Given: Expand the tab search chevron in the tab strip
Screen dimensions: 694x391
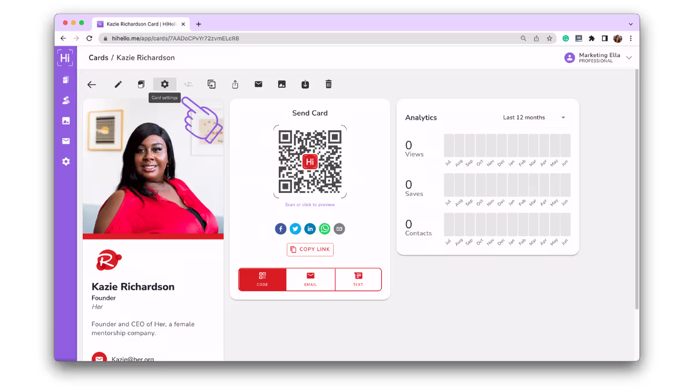Looking at the screenshot, I should coord(630,24).
